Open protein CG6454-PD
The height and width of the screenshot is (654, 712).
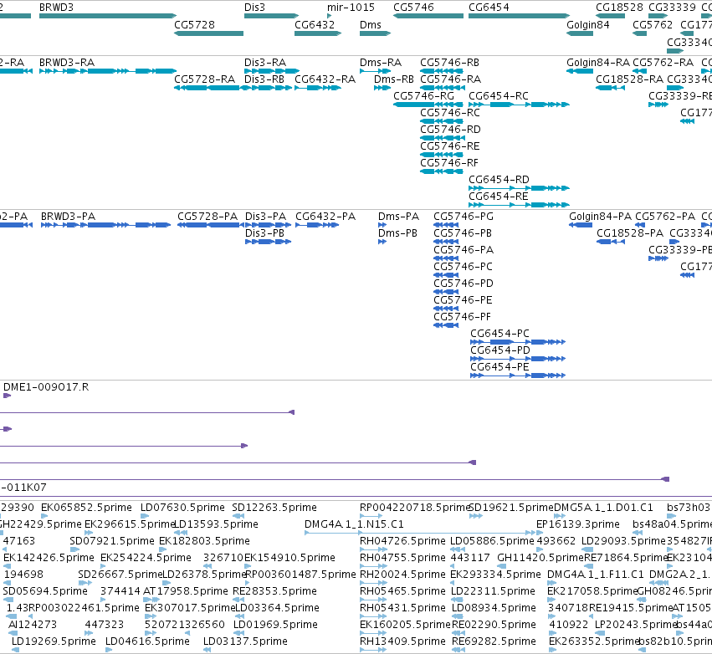(518, 359)
